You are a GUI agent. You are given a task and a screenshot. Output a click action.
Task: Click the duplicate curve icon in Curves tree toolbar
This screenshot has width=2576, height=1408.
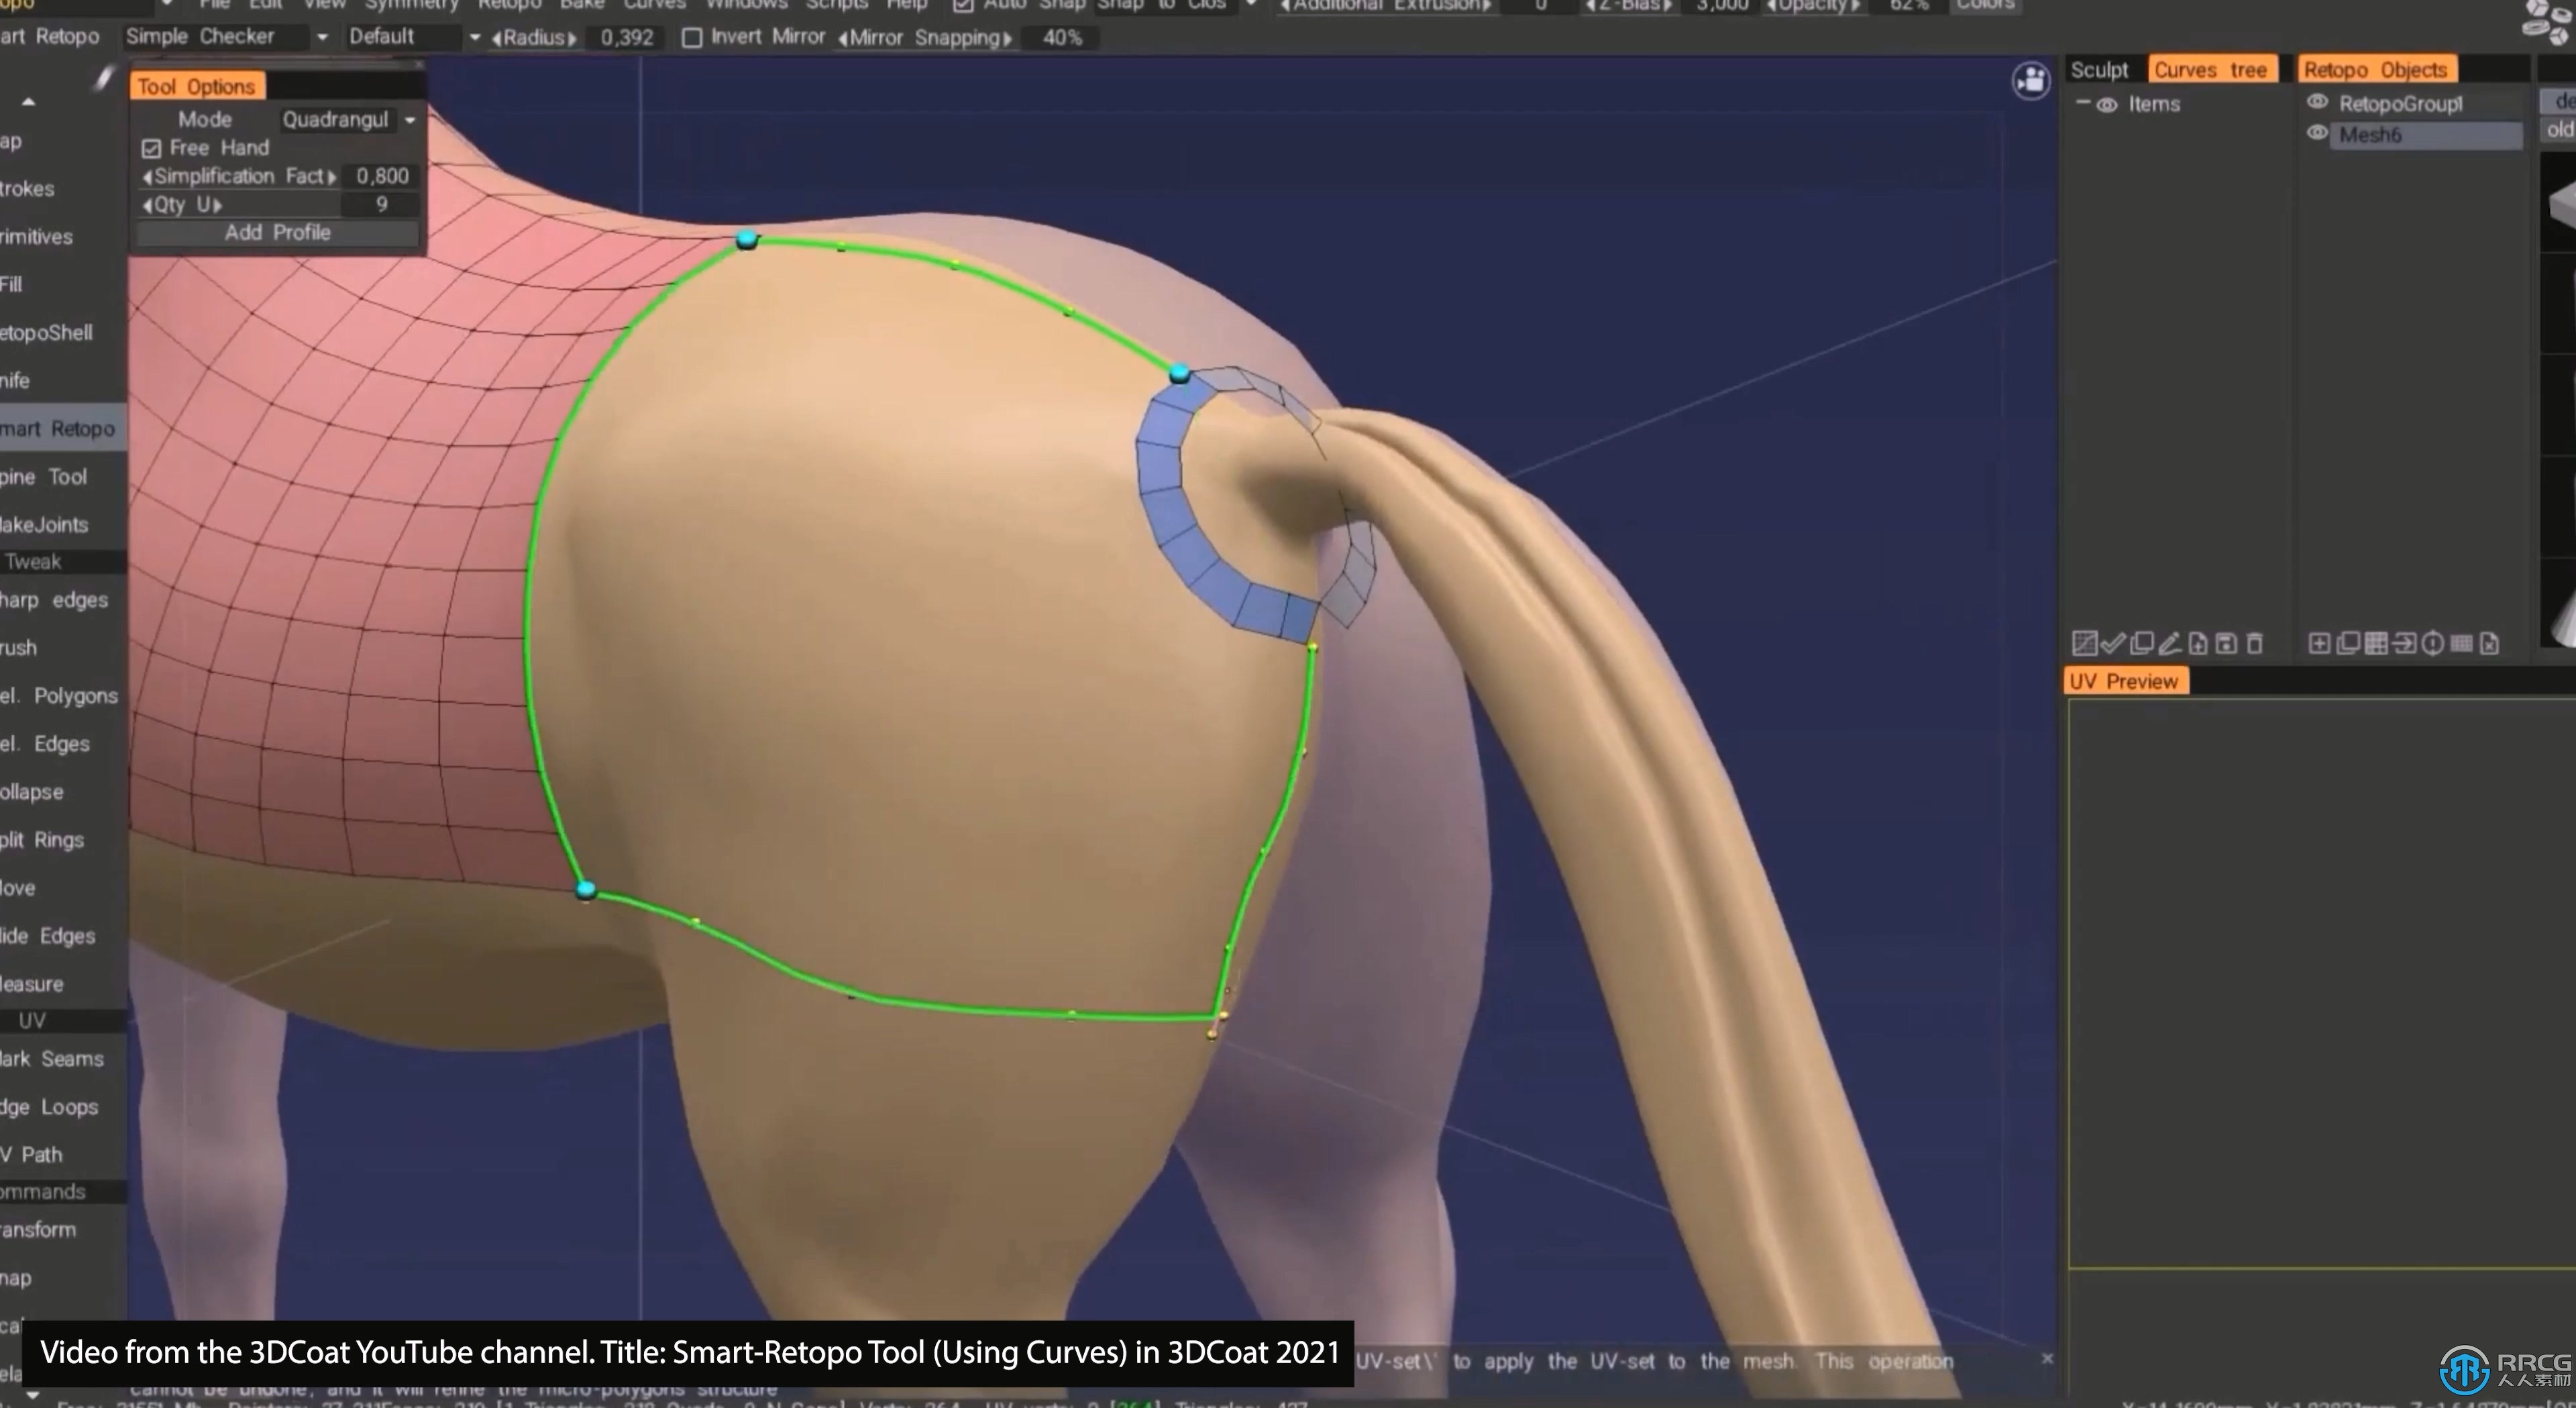(2142, 644)
